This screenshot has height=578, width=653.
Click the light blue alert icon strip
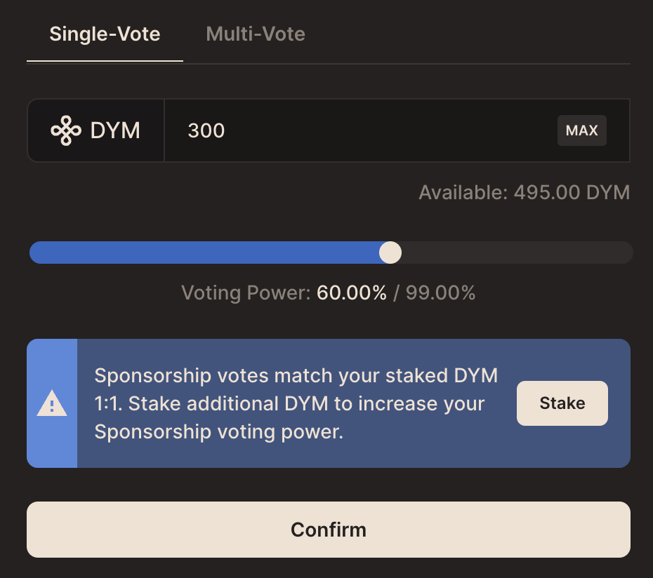(x=52, y=403)
